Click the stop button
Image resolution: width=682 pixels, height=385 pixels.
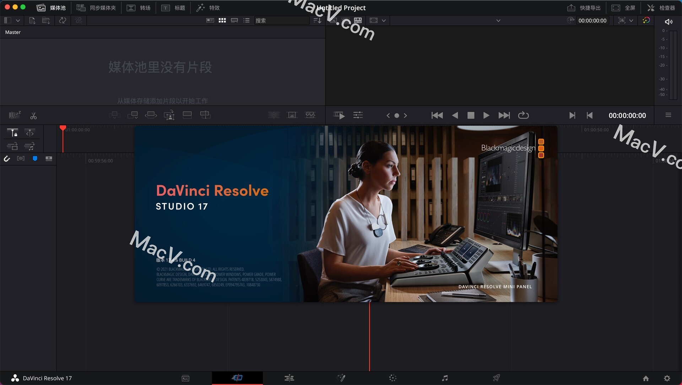pyautogui.click(x=471, y=115)
